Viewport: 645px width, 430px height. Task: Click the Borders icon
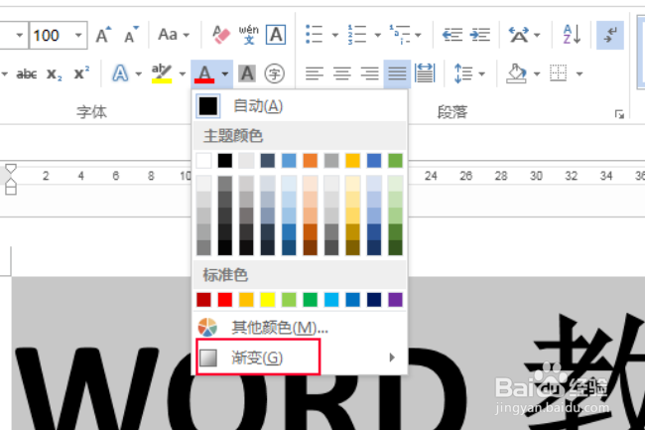coord(559,73)
